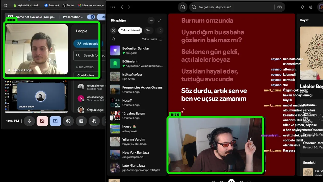The image size is (323, 182).
Task: Toggle presentation audio switch in Meet
Action: click(91, 17)
